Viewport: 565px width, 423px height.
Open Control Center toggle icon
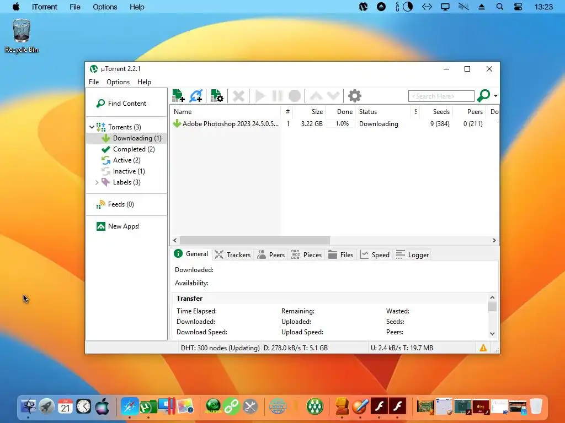point(518,7)
